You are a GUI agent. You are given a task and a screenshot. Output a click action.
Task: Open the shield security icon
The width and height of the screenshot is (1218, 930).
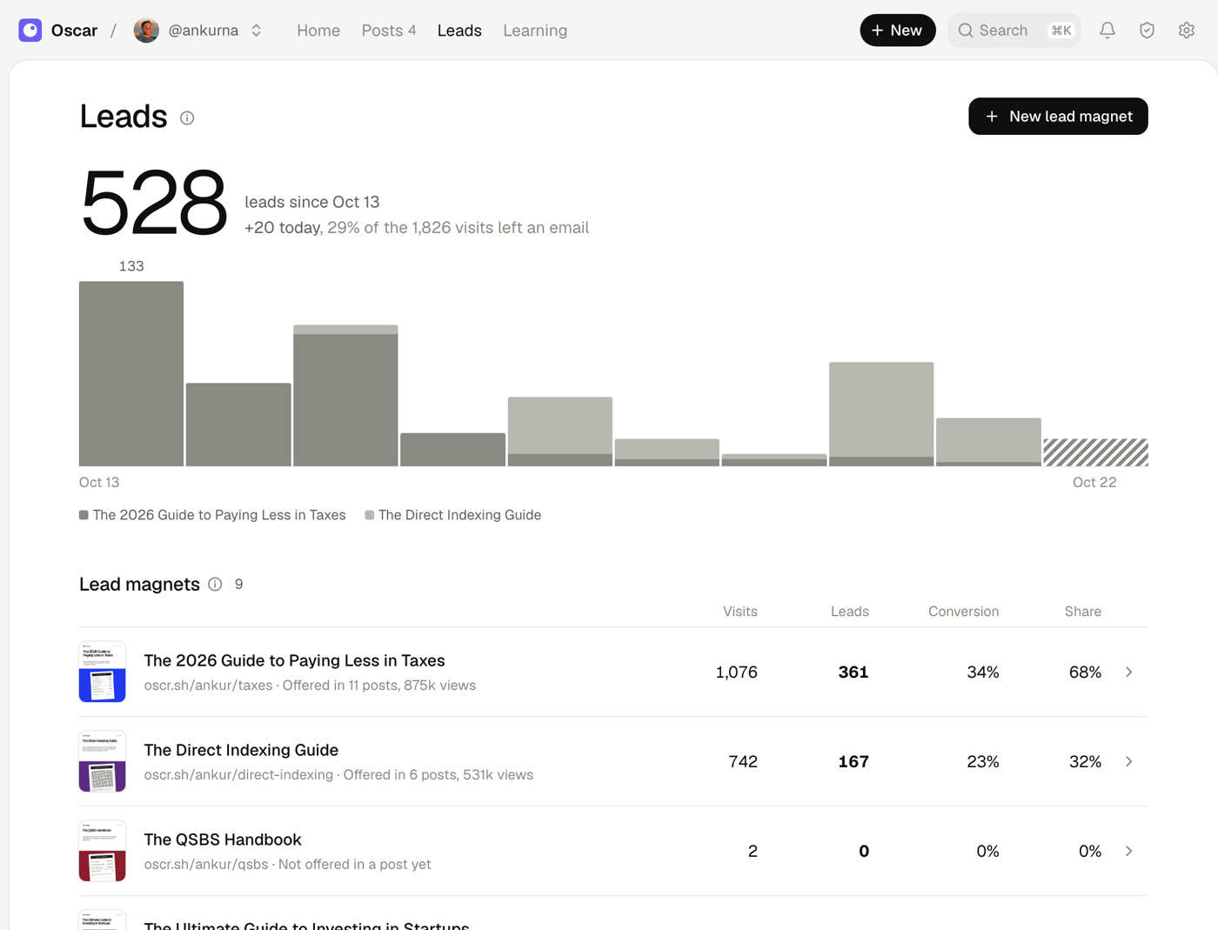click(1147, 30)
